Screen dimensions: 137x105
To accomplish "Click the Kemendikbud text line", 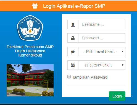I will click(30, 55).
